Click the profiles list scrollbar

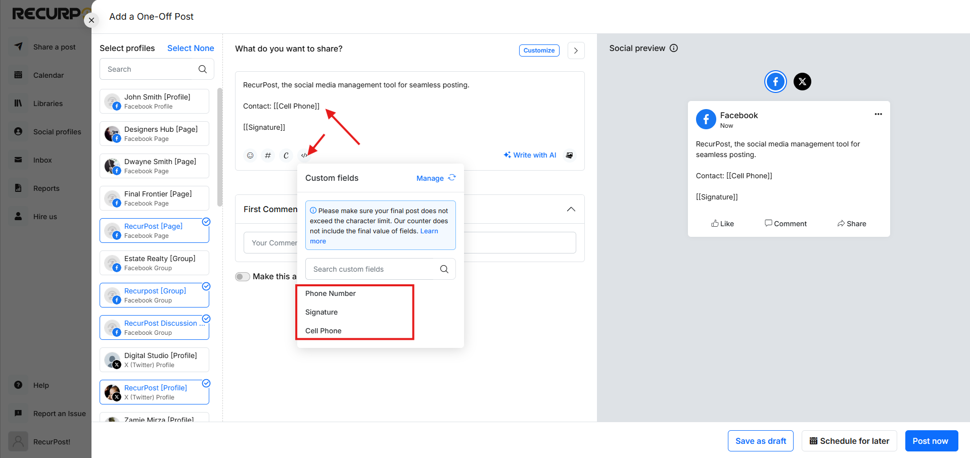pyautogui.click(x=220, y=147)
